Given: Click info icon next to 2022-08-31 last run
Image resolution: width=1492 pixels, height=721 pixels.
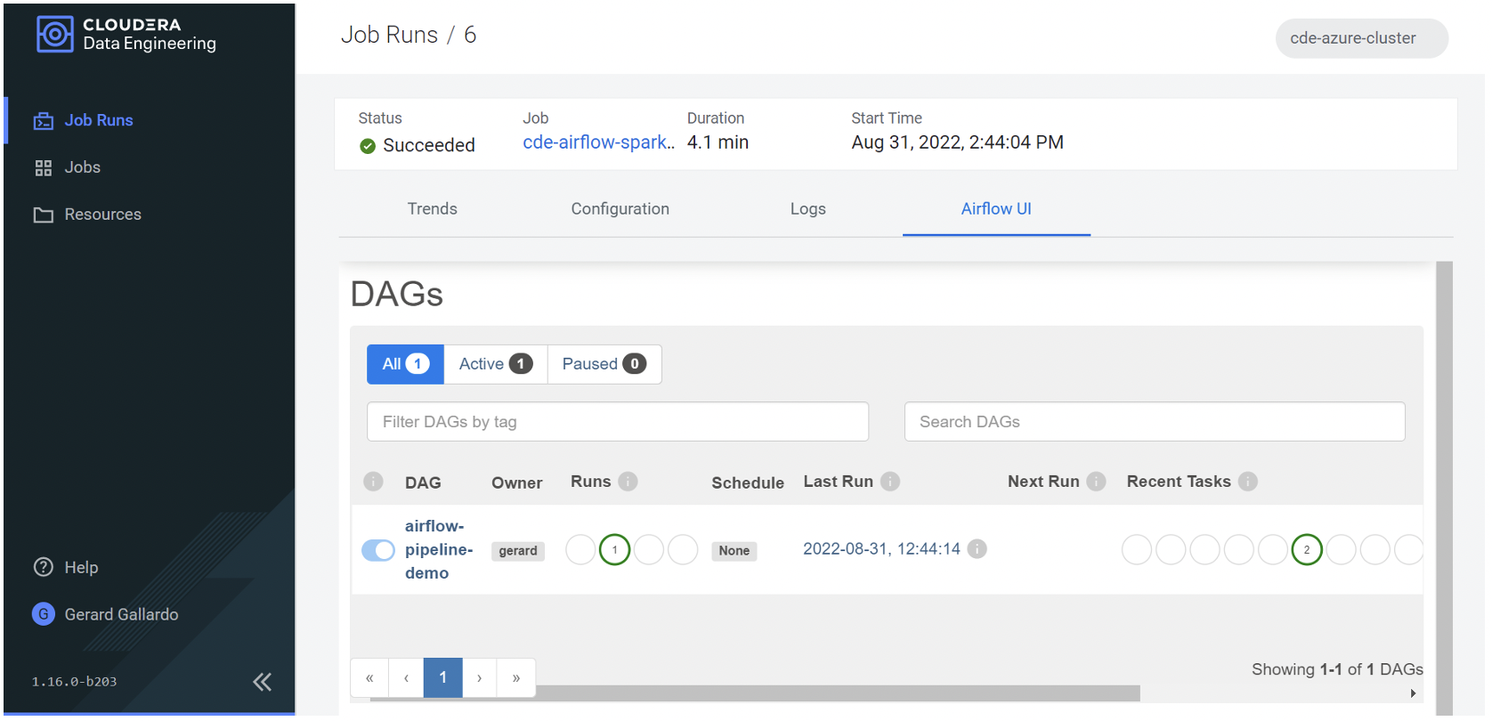Looking at the screenshot, I should click(977, 549).
